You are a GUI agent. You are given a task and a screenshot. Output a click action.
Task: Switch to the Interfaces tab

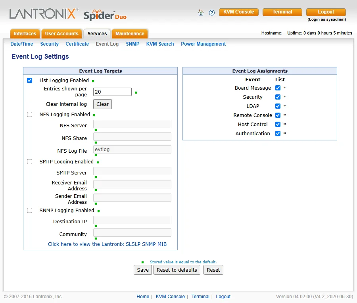(x=25, y=34)
